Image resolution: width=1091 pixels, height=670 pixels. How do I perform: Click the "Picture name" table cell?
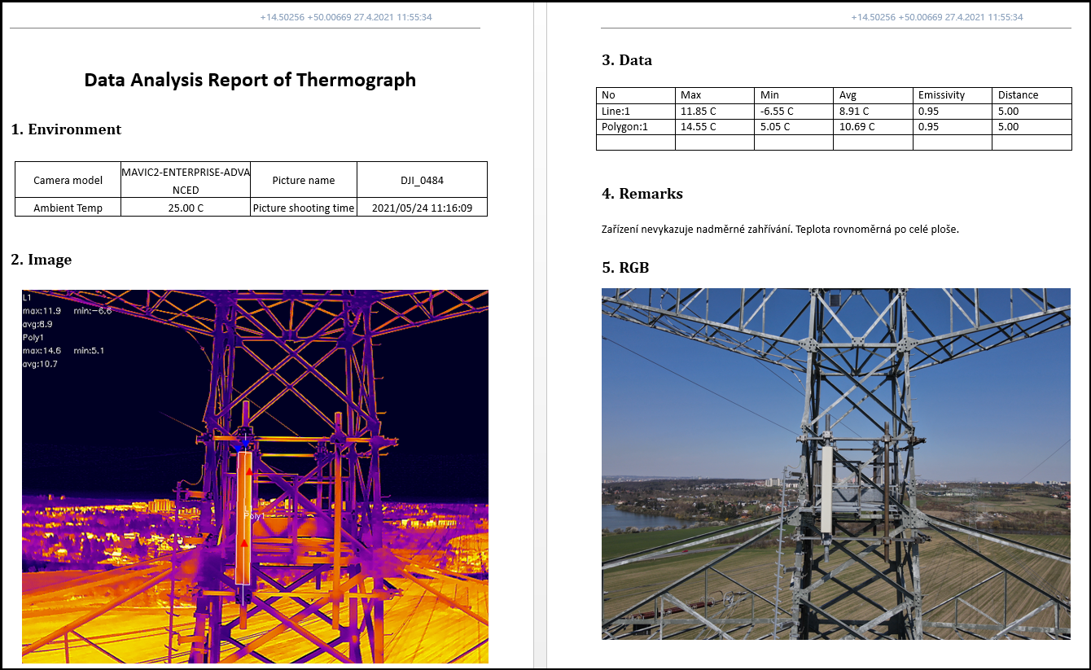pos(304,180)
